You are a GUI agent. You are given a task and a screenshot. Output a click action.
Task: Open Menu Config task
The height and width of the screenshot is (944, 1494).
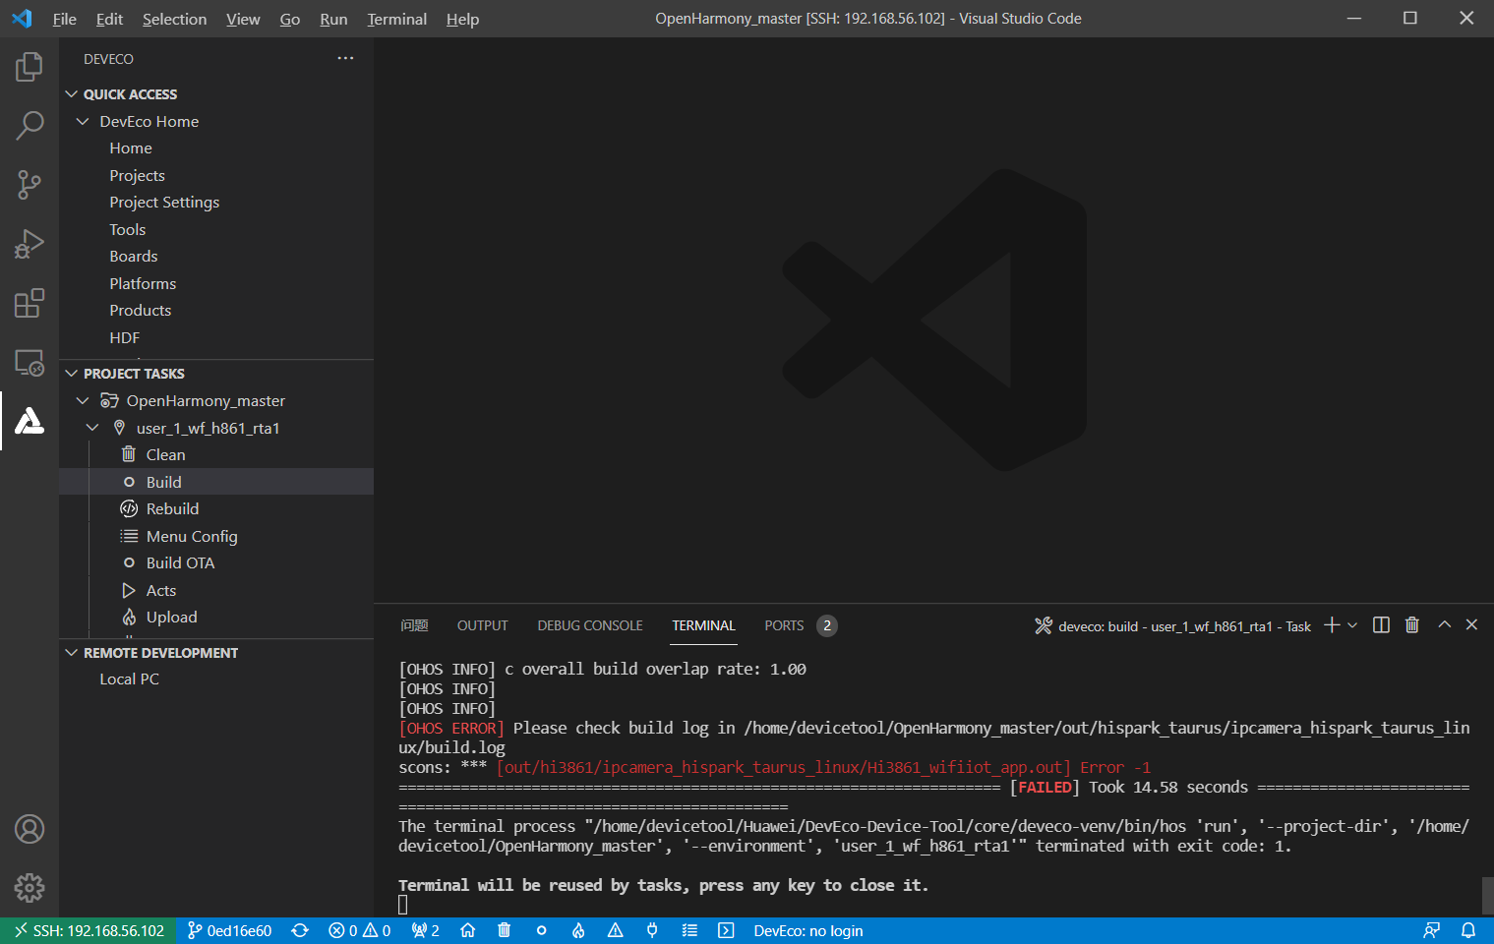pyautogui.click(x=216, y=536)
